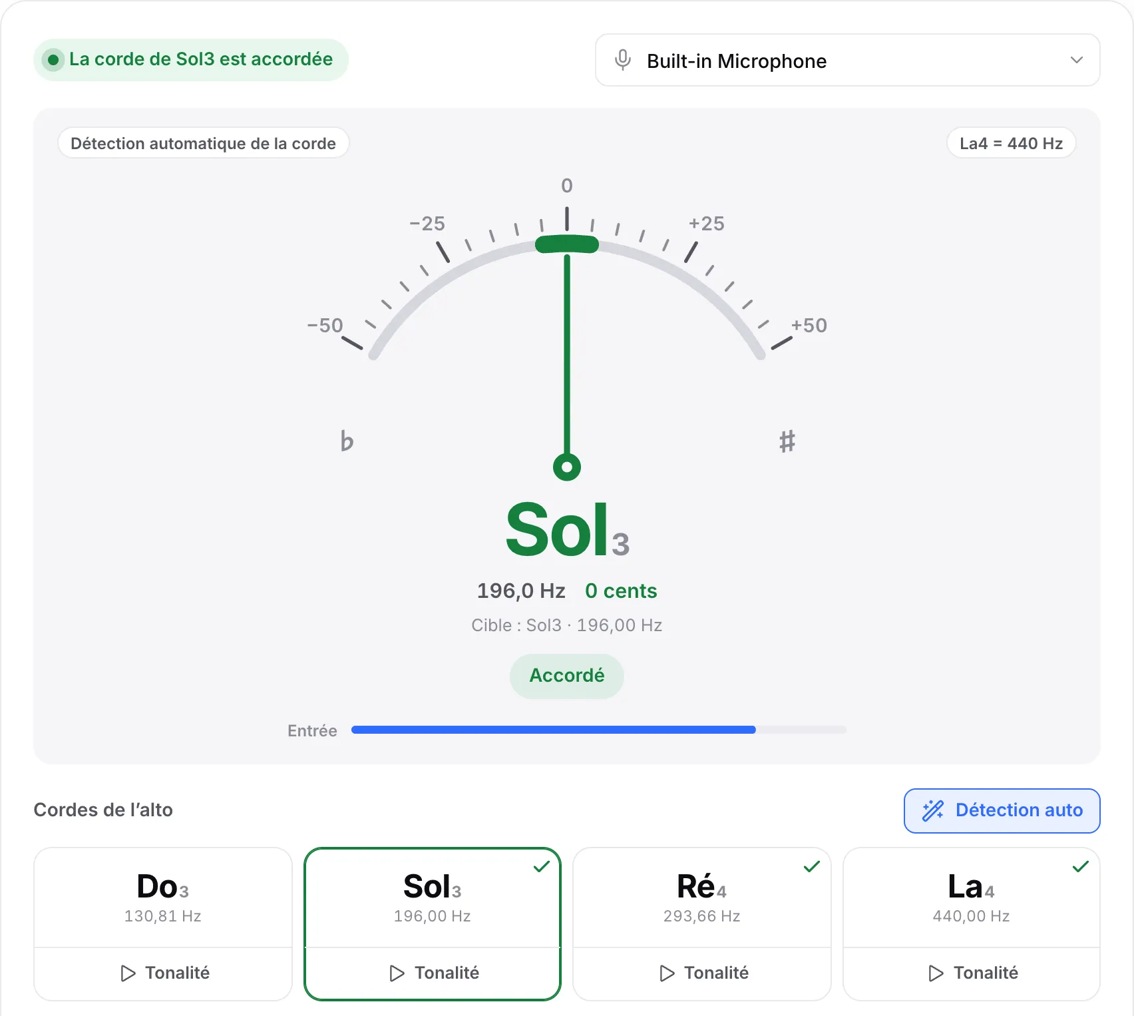Click the green status dot in the tuned banner
Screen dimensions: 1134x1016
53,60
